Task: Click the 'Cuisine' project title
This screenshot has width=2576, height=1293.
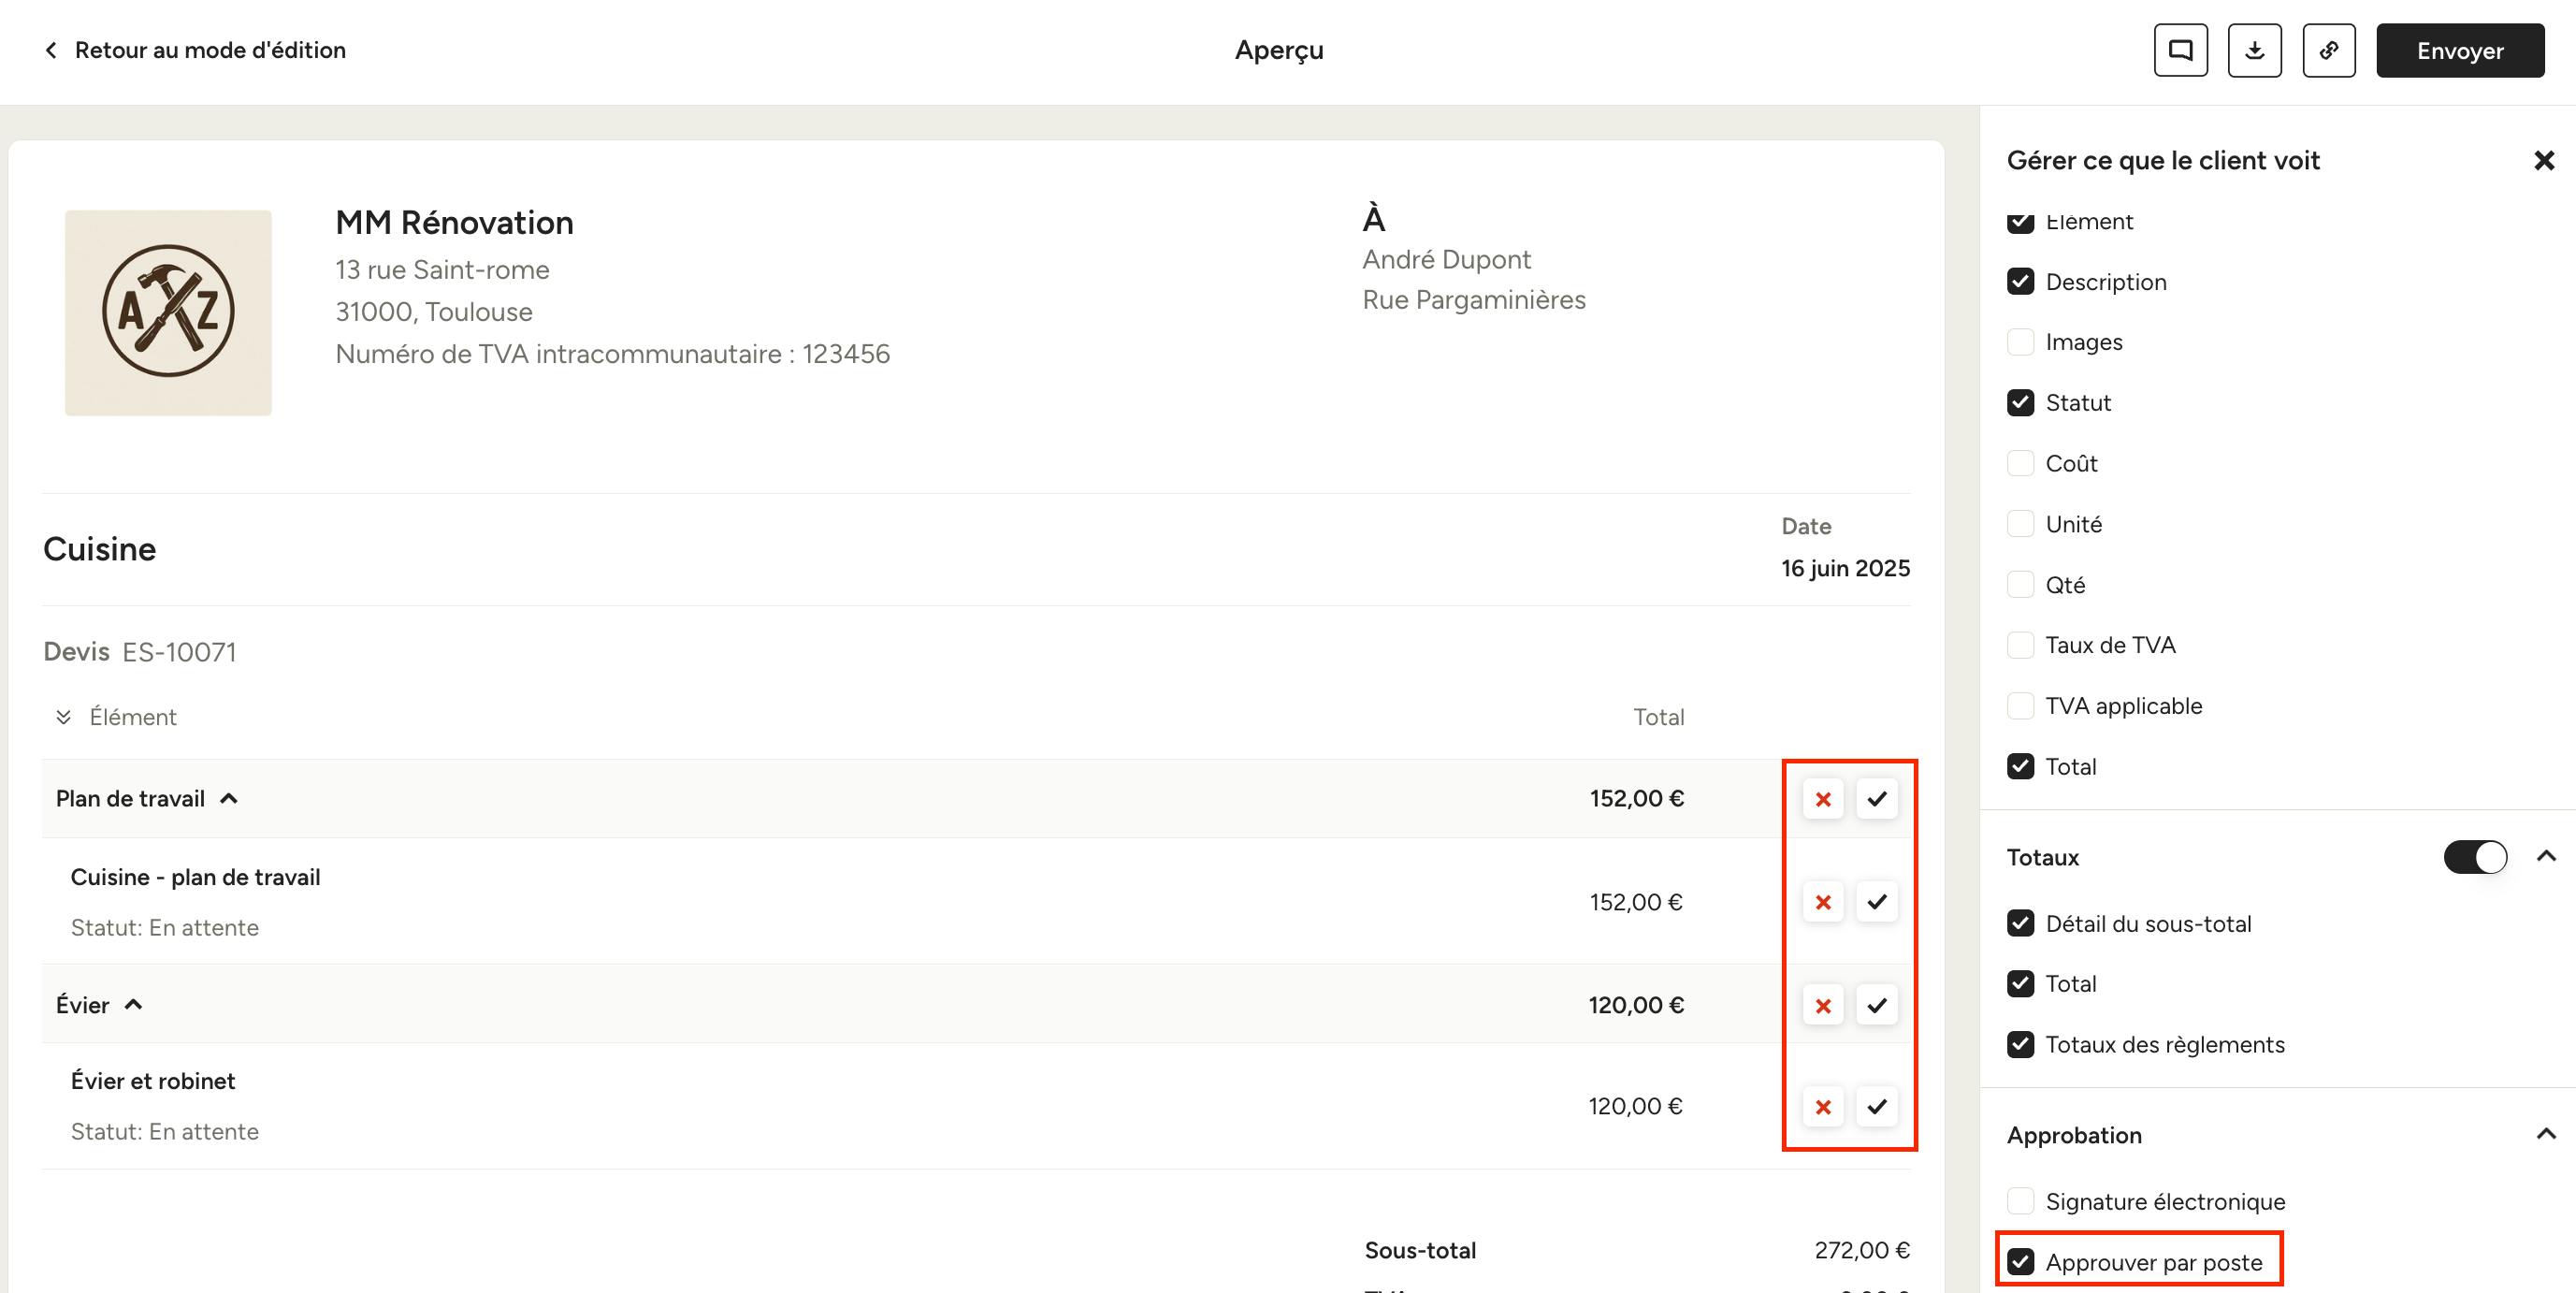Action: coord(99,549)
